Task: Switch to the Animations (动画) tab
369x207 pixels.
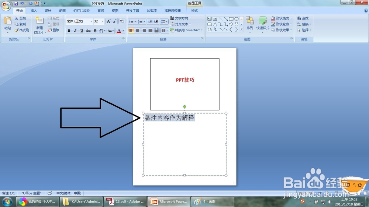Action: pyautogui.click(x=62, y=11)
